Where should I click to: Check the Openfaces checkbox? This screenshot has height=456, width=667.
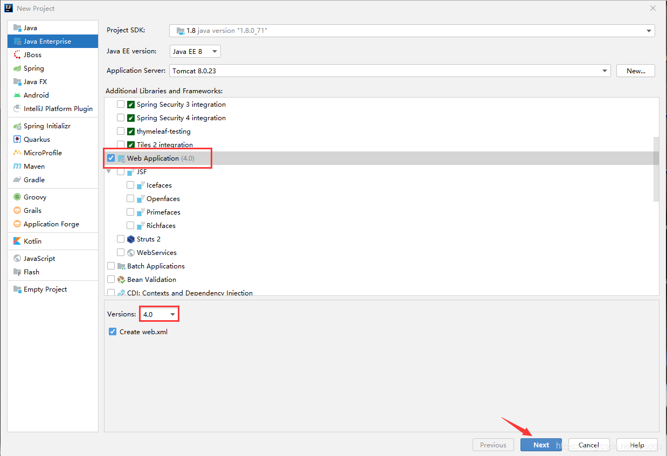tap(130, 198)
